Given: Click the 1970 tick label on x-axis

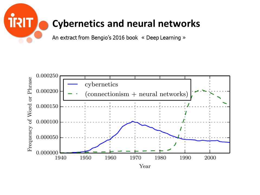Looking at the screenshot, I should [135, 158].
